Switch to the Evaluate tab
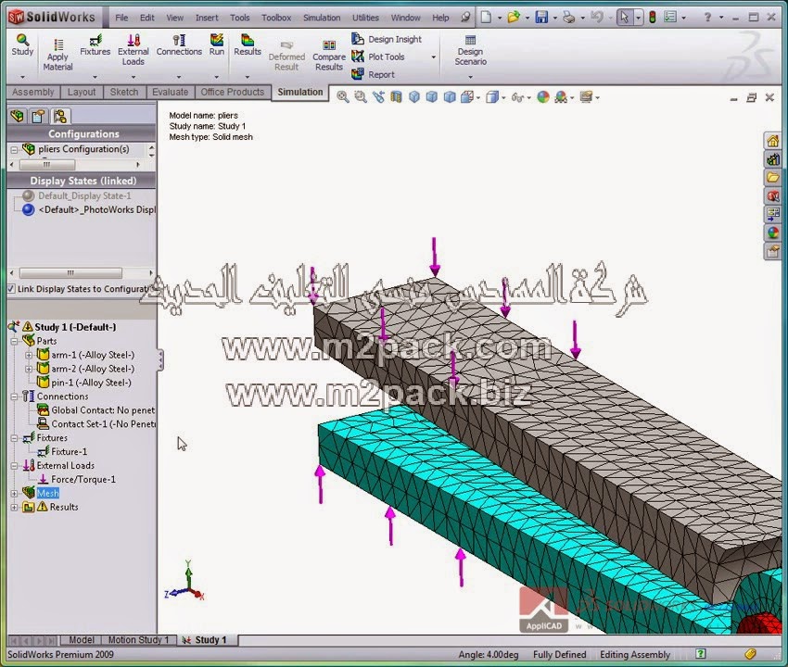This screenshot has width=788, height=667. [170, 92]
